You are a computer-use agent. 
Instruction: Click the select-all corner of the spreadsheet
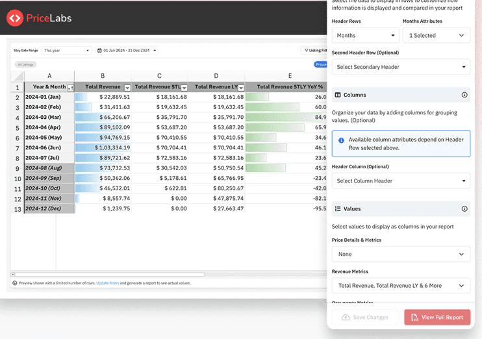pos(18,76)
